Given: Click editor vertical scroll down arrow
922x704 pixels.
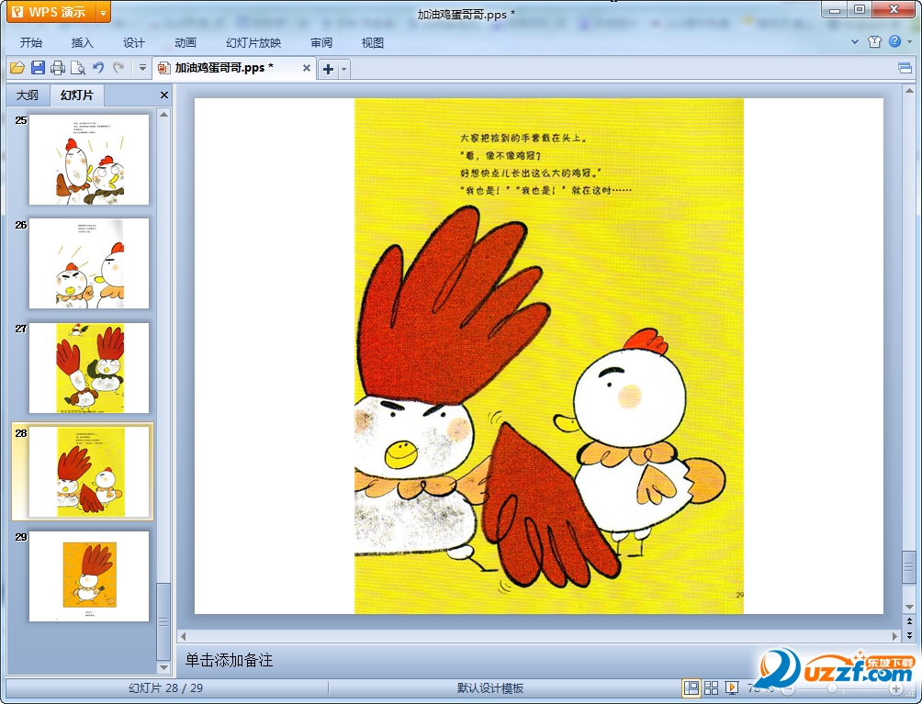Looking at the screenshot, I should (909, 607).
